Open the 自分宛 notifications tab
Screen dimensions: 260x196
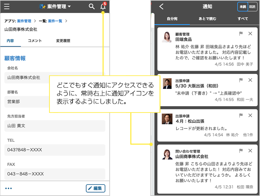tap(172, 19)
